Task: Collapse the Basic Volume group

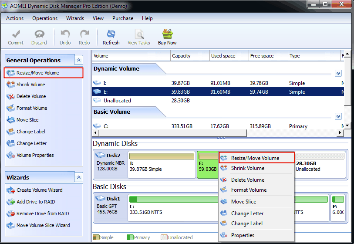Action: 338,116
